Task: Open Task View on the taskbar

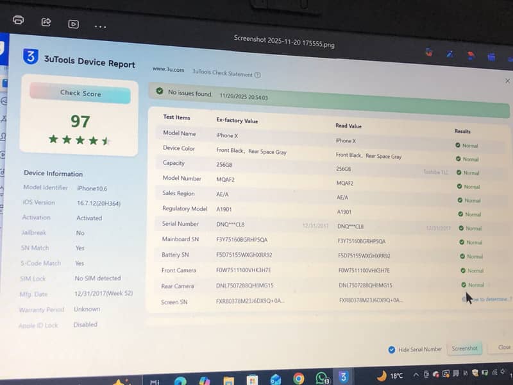Action: 155,382
